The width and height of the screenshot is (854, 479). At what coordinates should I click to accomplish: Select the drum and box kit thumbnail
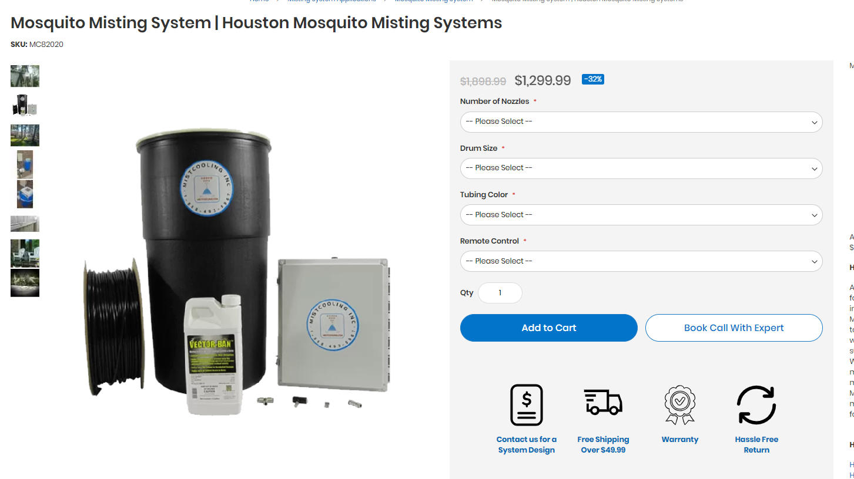click(25, 105)
